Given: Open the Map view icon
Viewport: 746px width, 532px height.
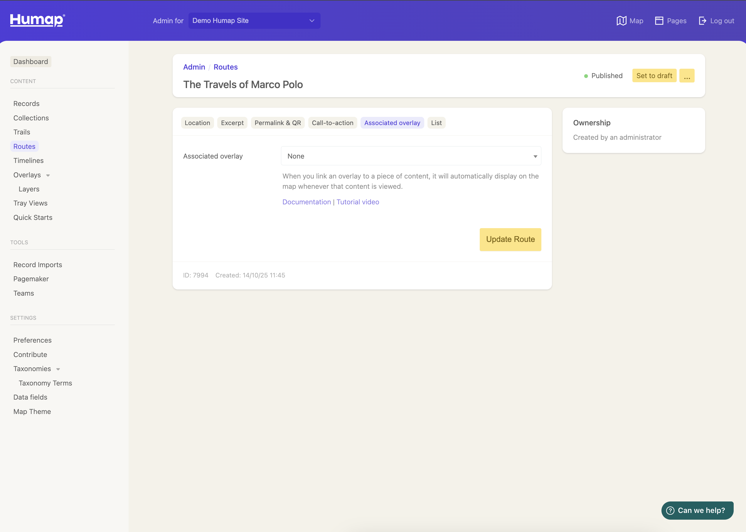Looking at the screenshot, I should tap(621, 21).
